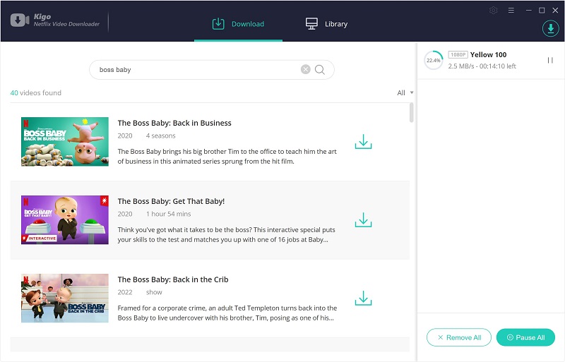Switch to the Library tab
Viewport: 565px width, 362px height.
pyautogui.click(x=326, y=24)
